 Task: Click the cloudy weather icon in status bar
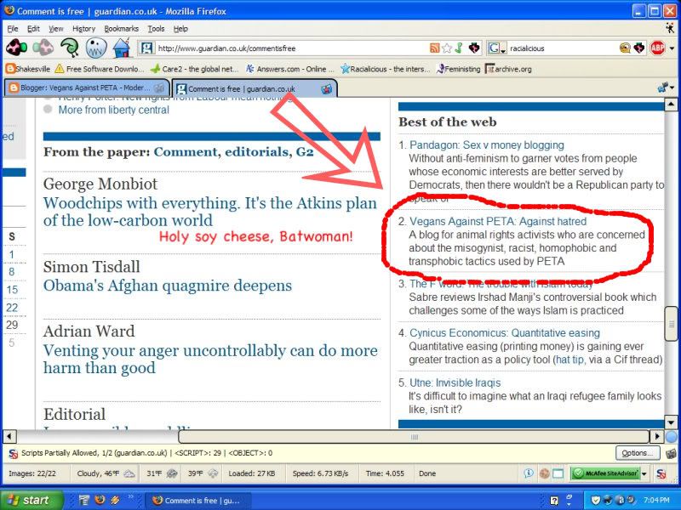pos(129,473)
